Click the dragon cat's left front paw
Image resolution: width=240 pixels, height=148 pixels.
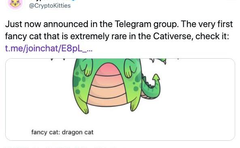87,67
